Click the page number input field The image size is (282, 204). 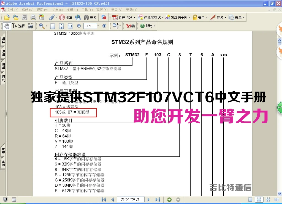coord(131,199)
